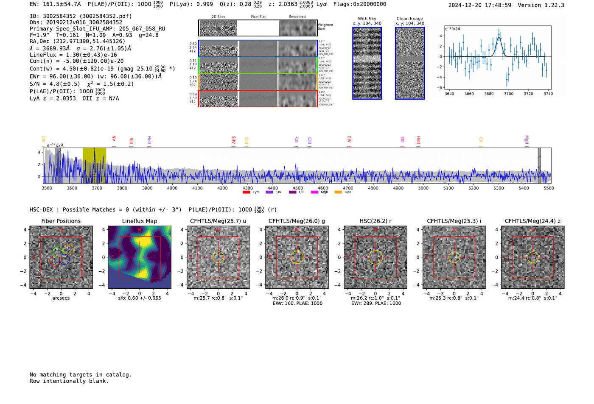Click the Clean Image panel

410,63
